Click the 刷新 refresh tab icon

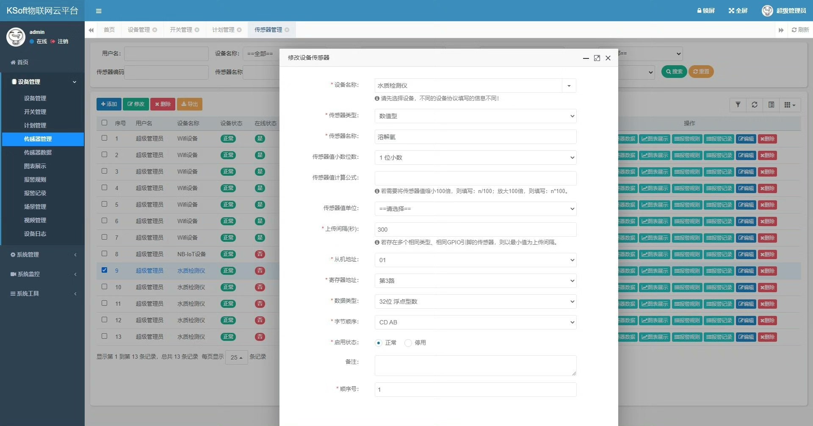point(800,30)
